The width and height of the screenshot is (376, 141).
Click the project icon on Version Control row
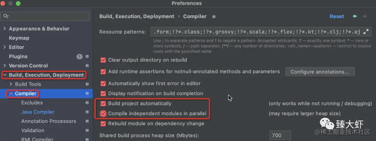click(87, 66)
